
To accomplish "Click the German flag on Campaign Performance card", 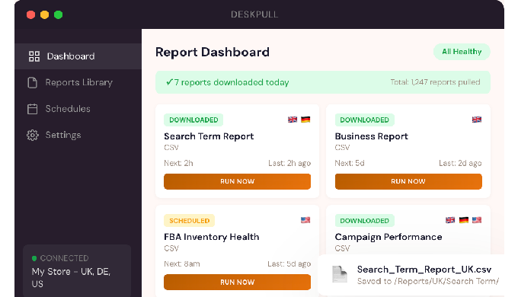I will point(464,220).
